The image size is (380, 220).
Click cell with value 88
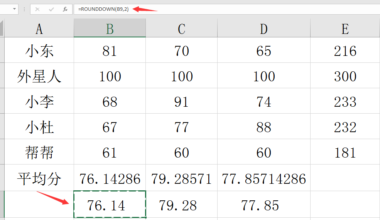[263, 126]
